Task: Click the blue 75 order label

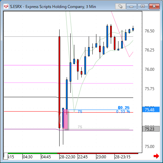Action: [80, 112]
